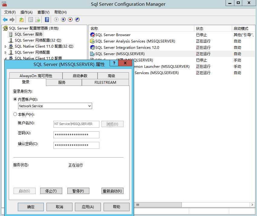Click the 停止(T) button
The height and width of the screenshot is (216, 257).
pos(51,191)
